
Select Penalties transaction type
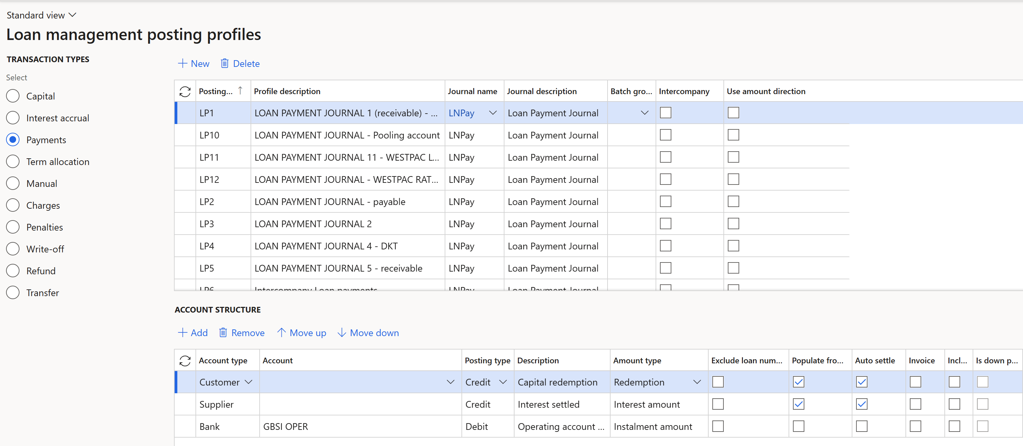(x=13, y=227)
